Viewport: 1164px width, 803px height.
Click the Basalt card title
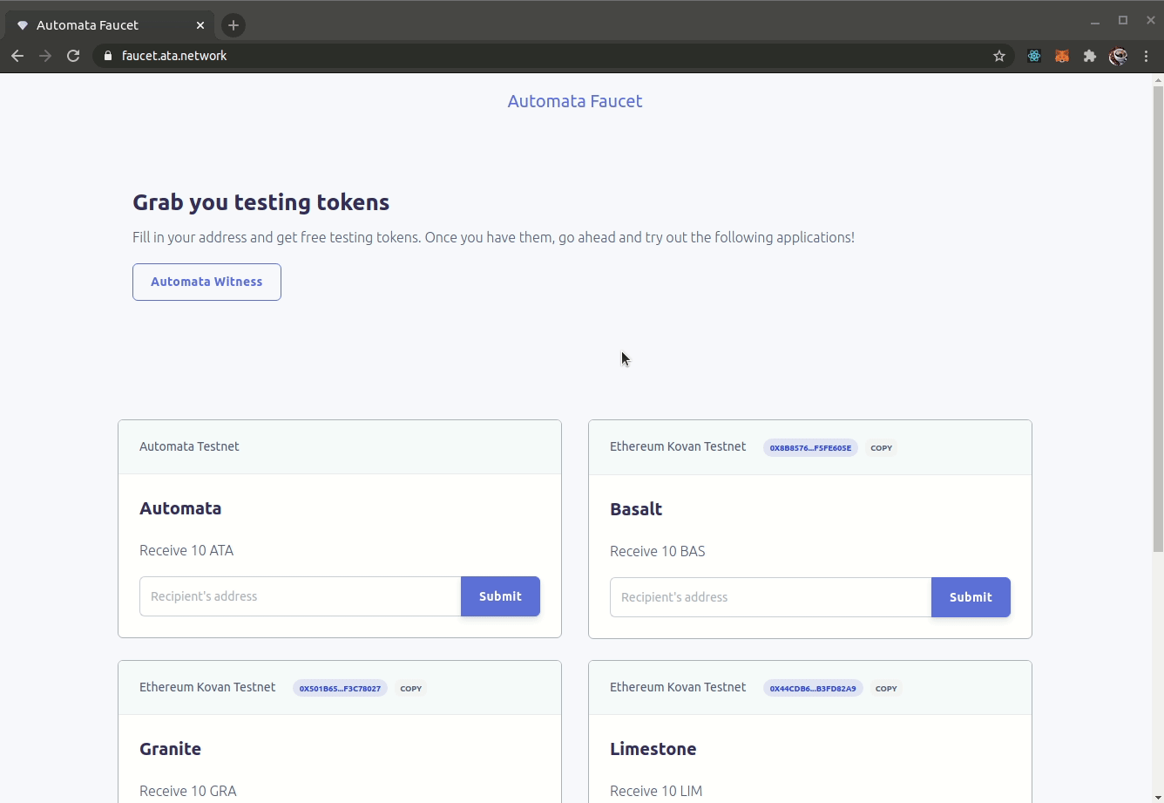636,509
